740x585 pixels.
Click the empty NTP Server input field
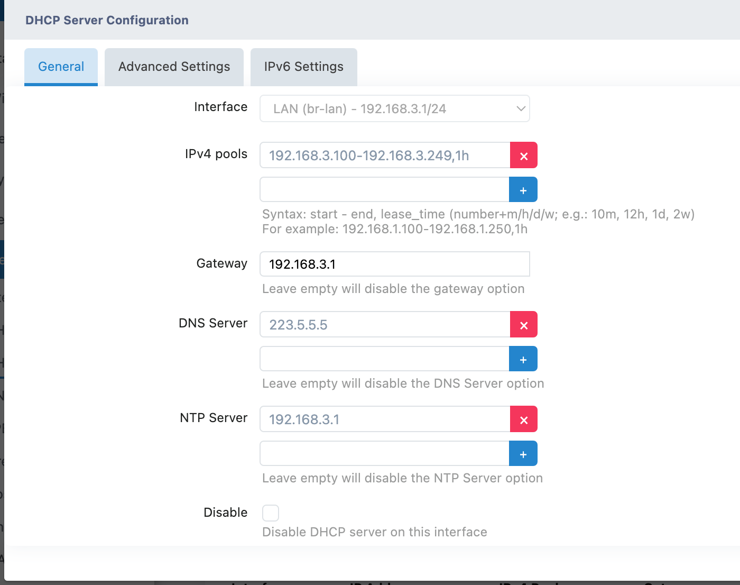click(x=384, y=454)
